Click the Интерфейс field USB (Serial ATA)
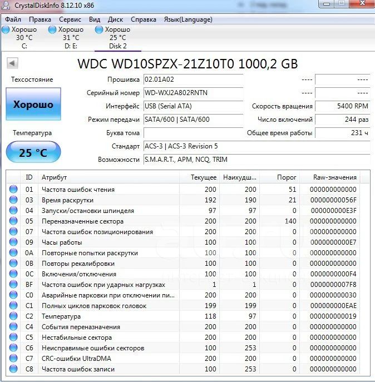Viewport: 375px width, 382px height. click(194, 106)
